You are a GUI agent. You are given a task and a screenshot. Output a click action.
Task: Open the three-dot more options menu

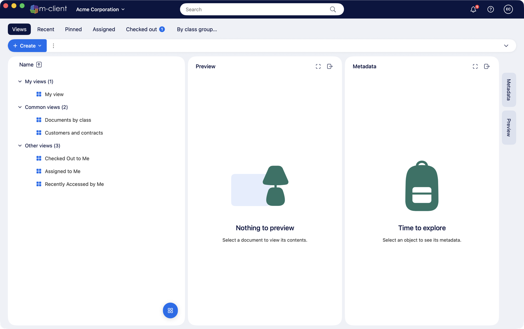click(53, 46)
